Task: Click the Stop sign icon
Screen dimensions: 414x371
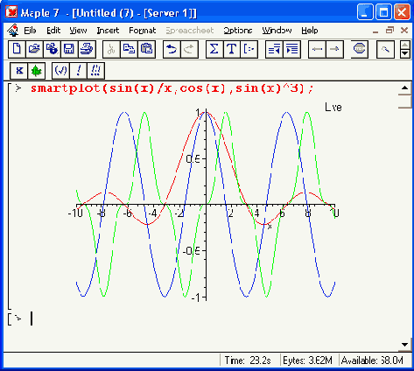Action: [x=359, y=49]
